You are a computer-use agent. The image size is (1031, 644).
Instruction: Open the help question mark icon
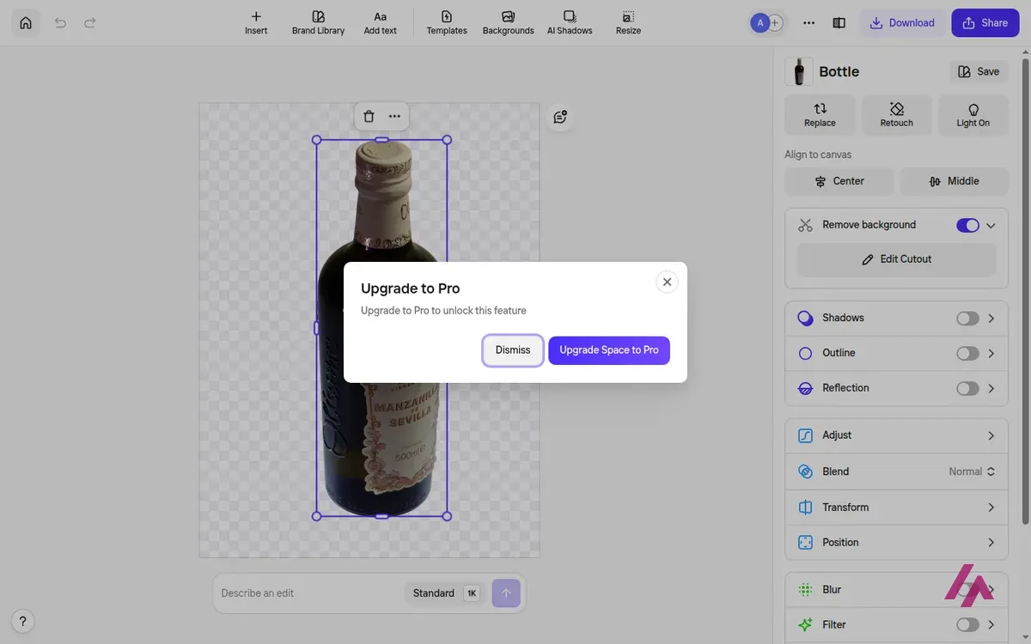pos(23,621)
